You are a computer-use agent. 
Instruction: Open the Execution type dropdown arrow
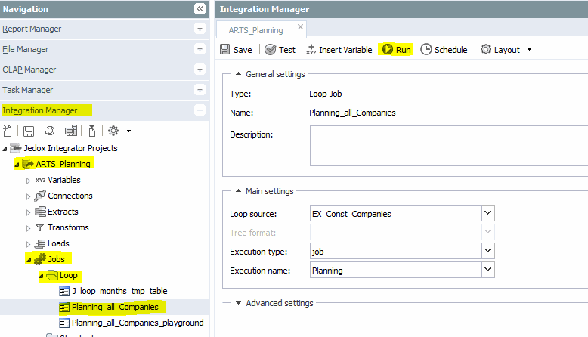point(488,251)
